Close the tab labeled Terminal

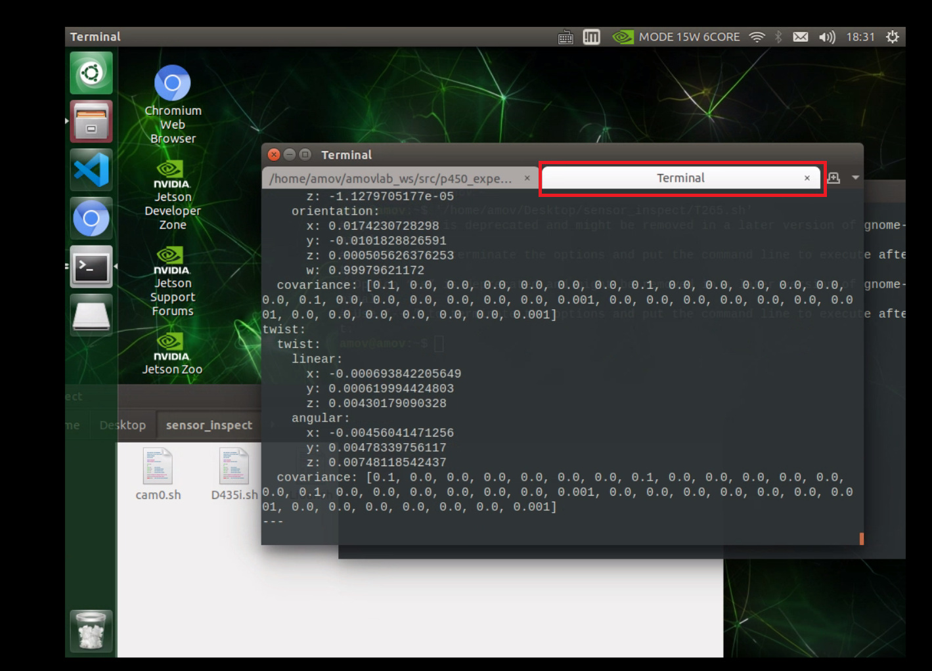[807, 178]
